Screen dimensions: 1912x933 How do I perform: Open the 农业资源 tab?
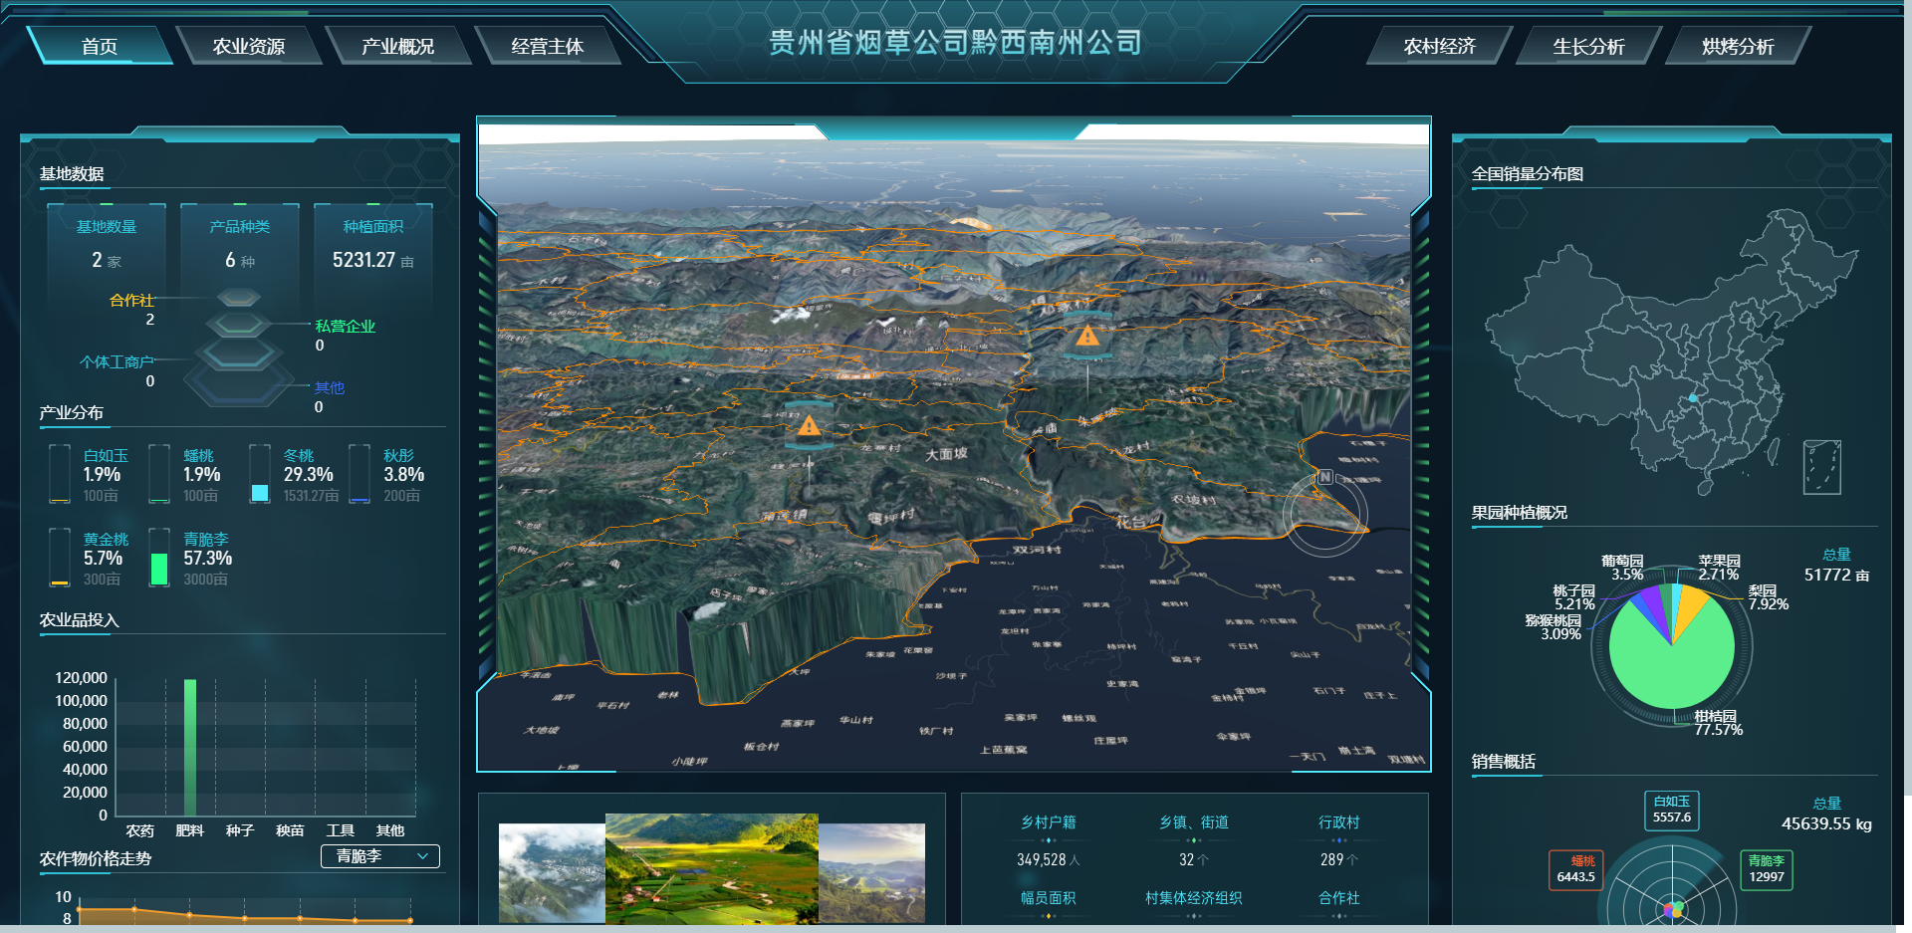[249, 46]
